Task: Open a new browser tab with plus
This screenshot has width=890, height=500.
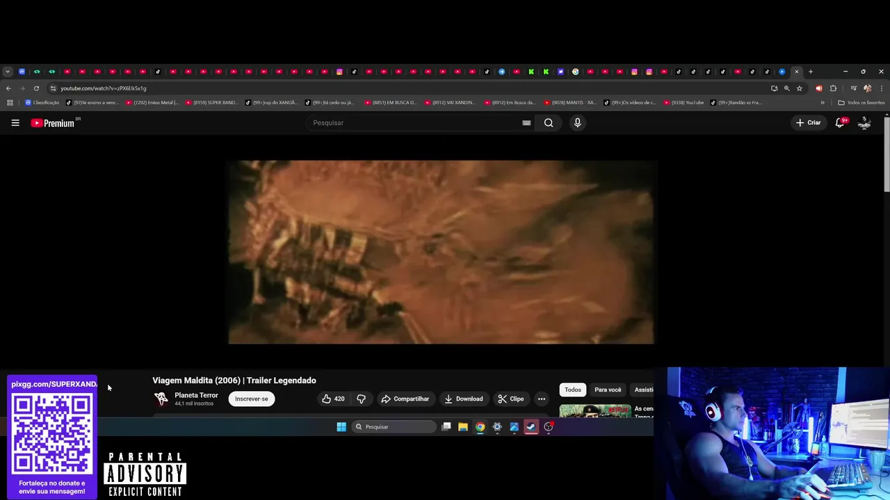Action: pyautogui.click(x=811, y=72)
